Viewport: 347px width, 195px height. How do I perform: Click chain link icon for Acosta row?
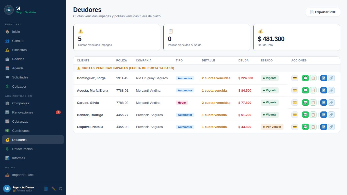(x=331, y=90)
